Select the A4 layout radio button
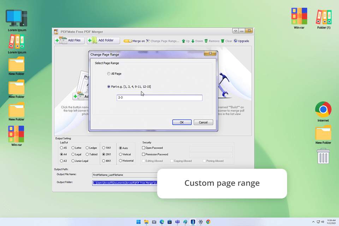The width and height of the screenshot is (339, 226). pyautogui.click(x=61, y=154)
